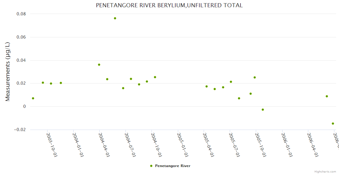This screenshot has width=339, height=174.
Task: Click the chart title Penetangore River Berylium
Action: point(169,5)
